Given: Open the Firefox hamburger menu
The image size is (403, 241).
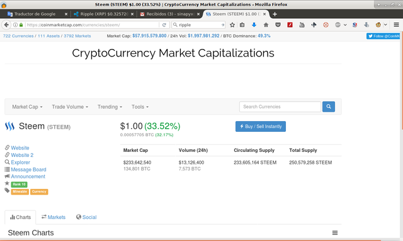Looking at the screenshot, I should [x=396, y=25].
